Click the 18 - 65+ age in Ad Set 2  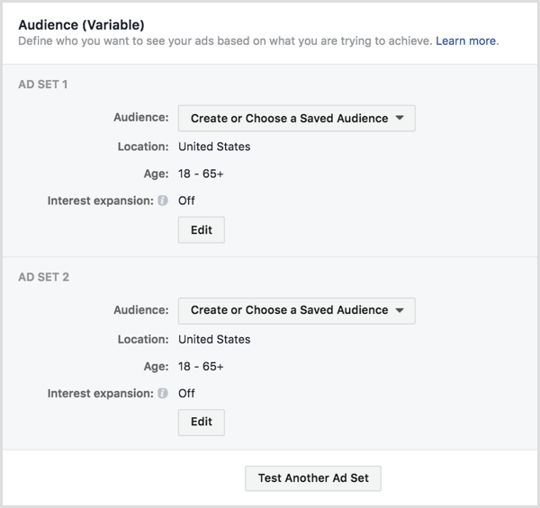201,366
